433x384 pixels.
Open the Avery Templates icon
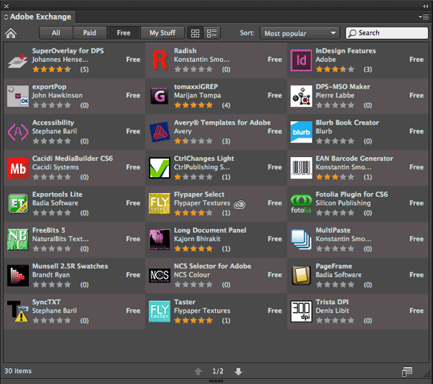pos(159,132)
